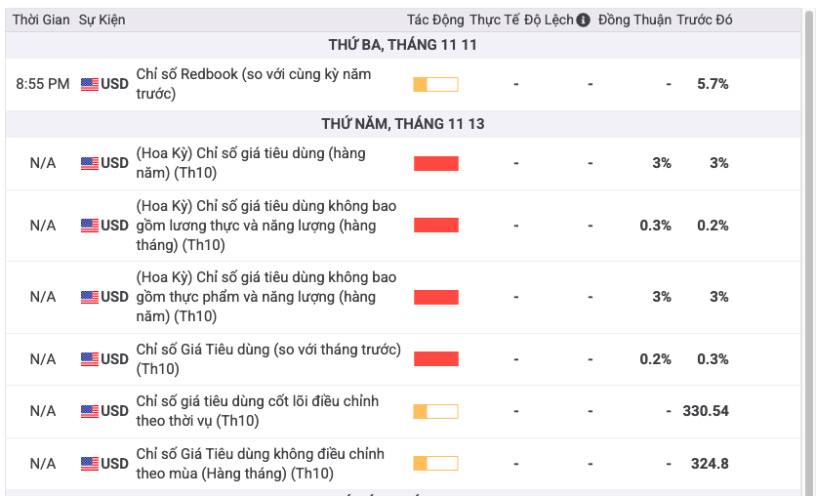816x496 pixels.
Task: Click the Đồng Thuận column header
Action: [x=634, y=20]
